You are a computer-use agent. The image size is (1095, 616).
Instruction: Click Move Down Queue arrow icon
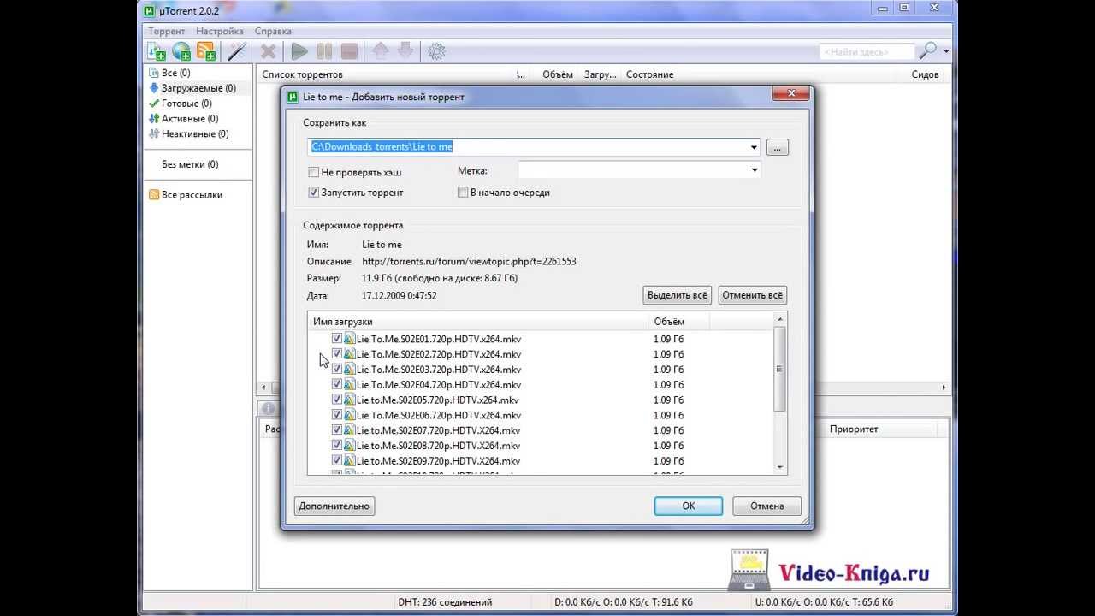click(405, 51)
